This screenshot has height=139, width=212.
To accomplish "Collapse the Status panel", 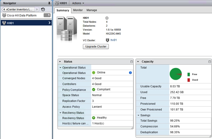I will click(x=60, y=62).
